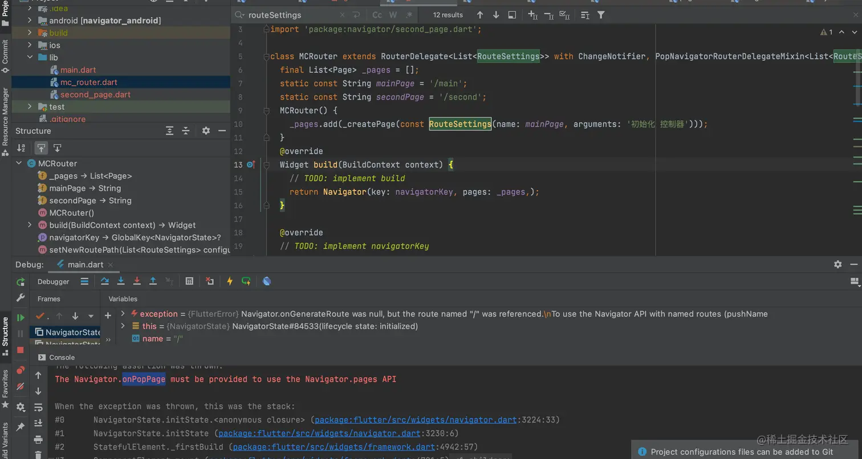Viewport: 862px width, 459px height.
Task: Open Structure panel gear options
Action: (206, 131)
